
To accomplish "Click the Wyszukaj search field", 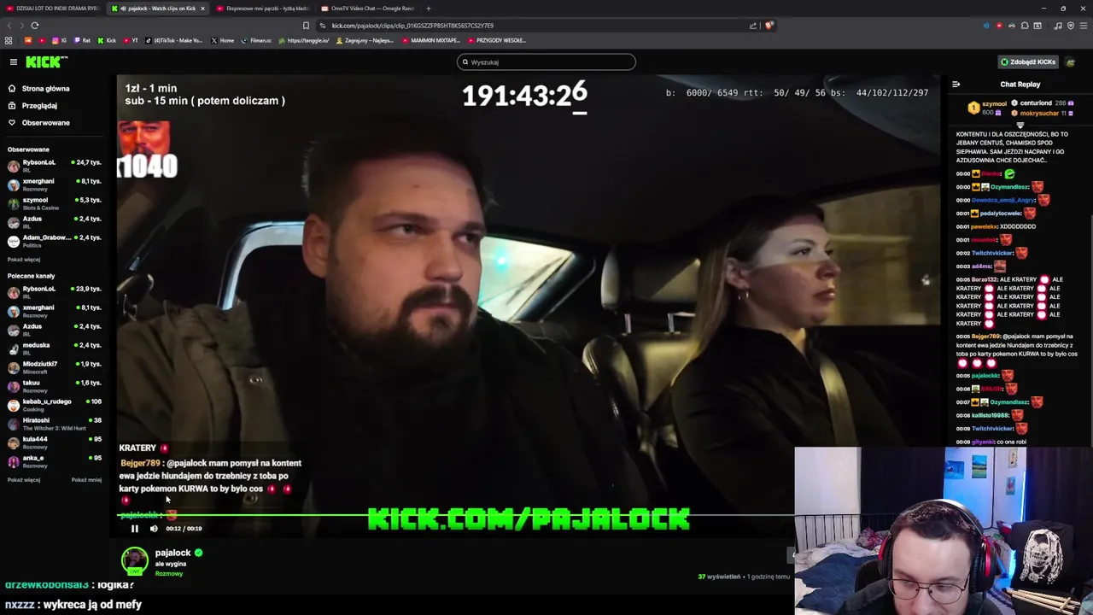I will tap(546, 61).
